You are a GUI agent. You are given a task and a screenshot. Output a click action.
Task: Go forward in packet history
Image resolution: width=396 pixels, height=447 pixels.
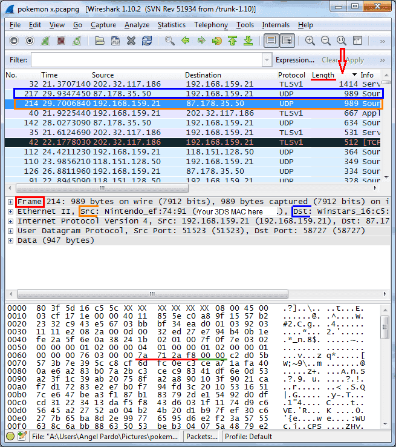[201, 41]
